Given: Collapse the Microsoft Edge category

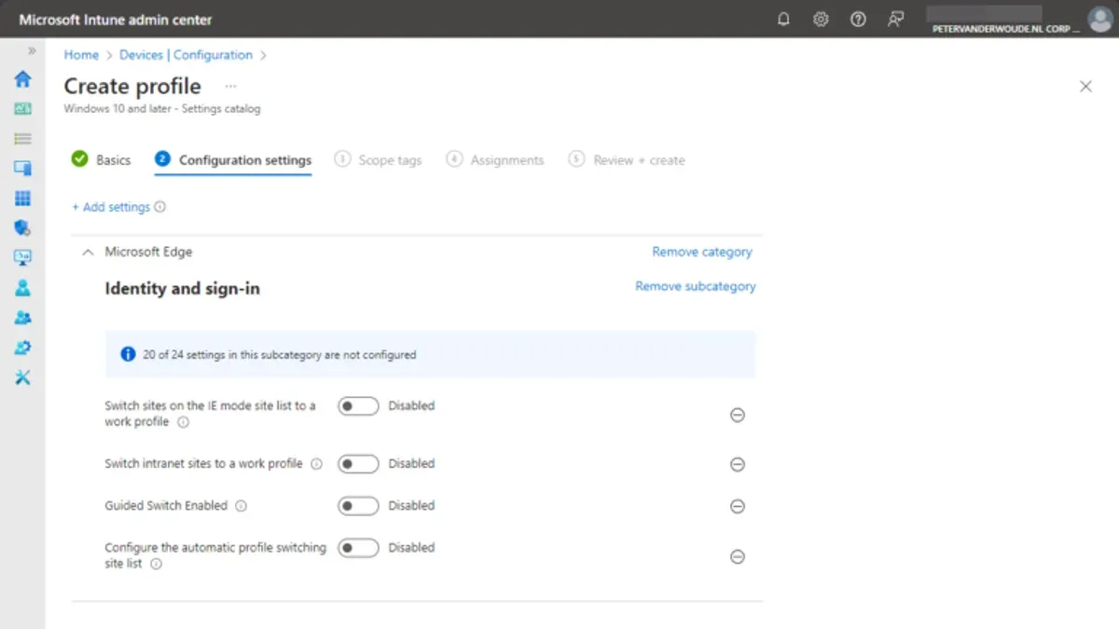Looking at the screenshot, I should 89,253.
